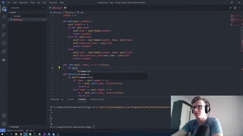Expand the .vscode folder

coord(17,16)
